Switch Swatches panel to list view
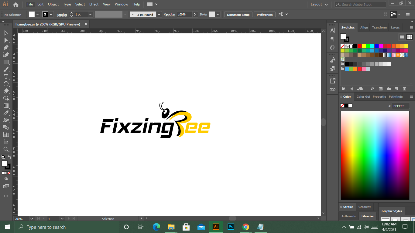This screenshot has width=415, height=233. (x=402, y=37)
